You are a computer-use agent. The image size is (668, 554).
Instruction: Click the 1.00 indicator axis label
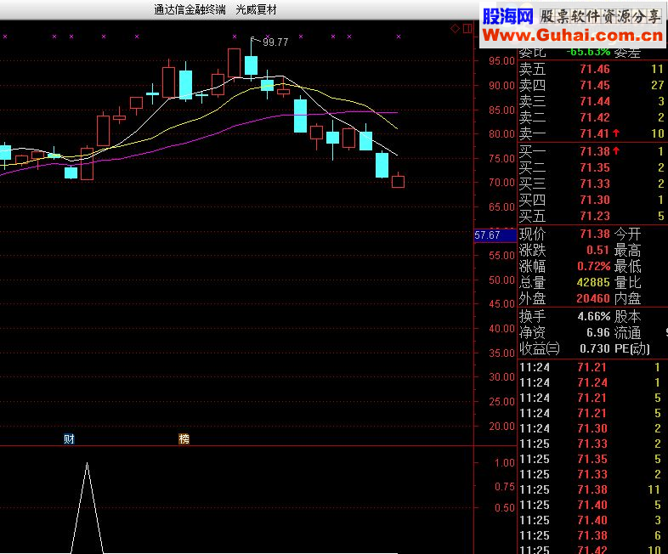(x=505, y=463)
